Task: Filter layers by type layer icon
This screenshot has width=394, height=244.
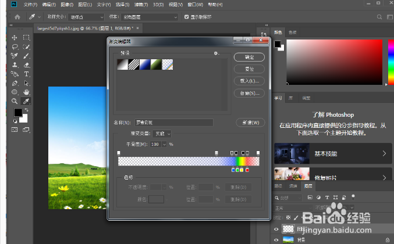Action: click(327, 198)
